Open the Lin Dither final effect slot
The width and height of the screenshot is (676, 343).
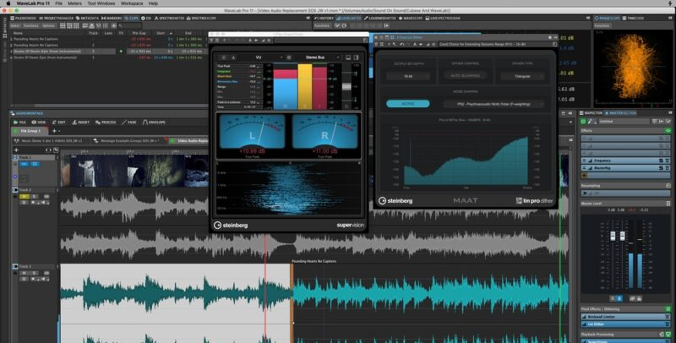click(x=625, y=324)
